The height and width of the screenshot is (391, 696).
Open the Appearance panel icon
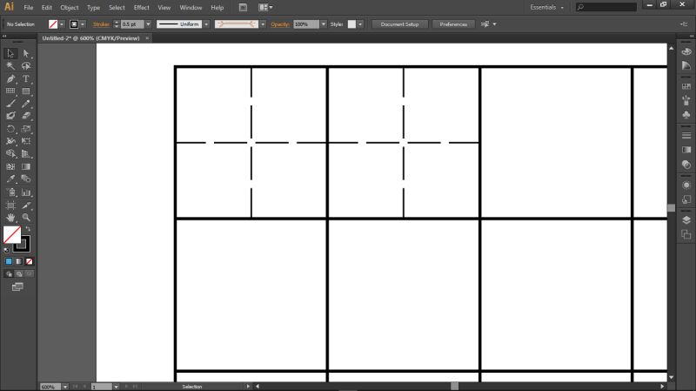pos(686,185)
